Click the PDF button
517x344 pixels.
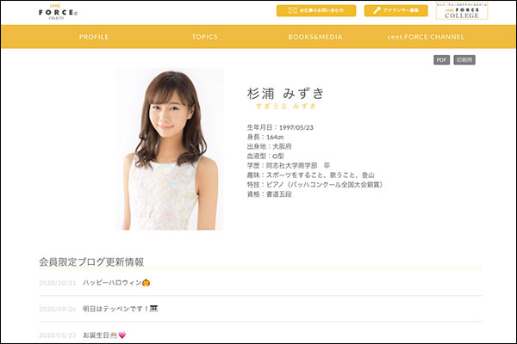coord(441,60)
